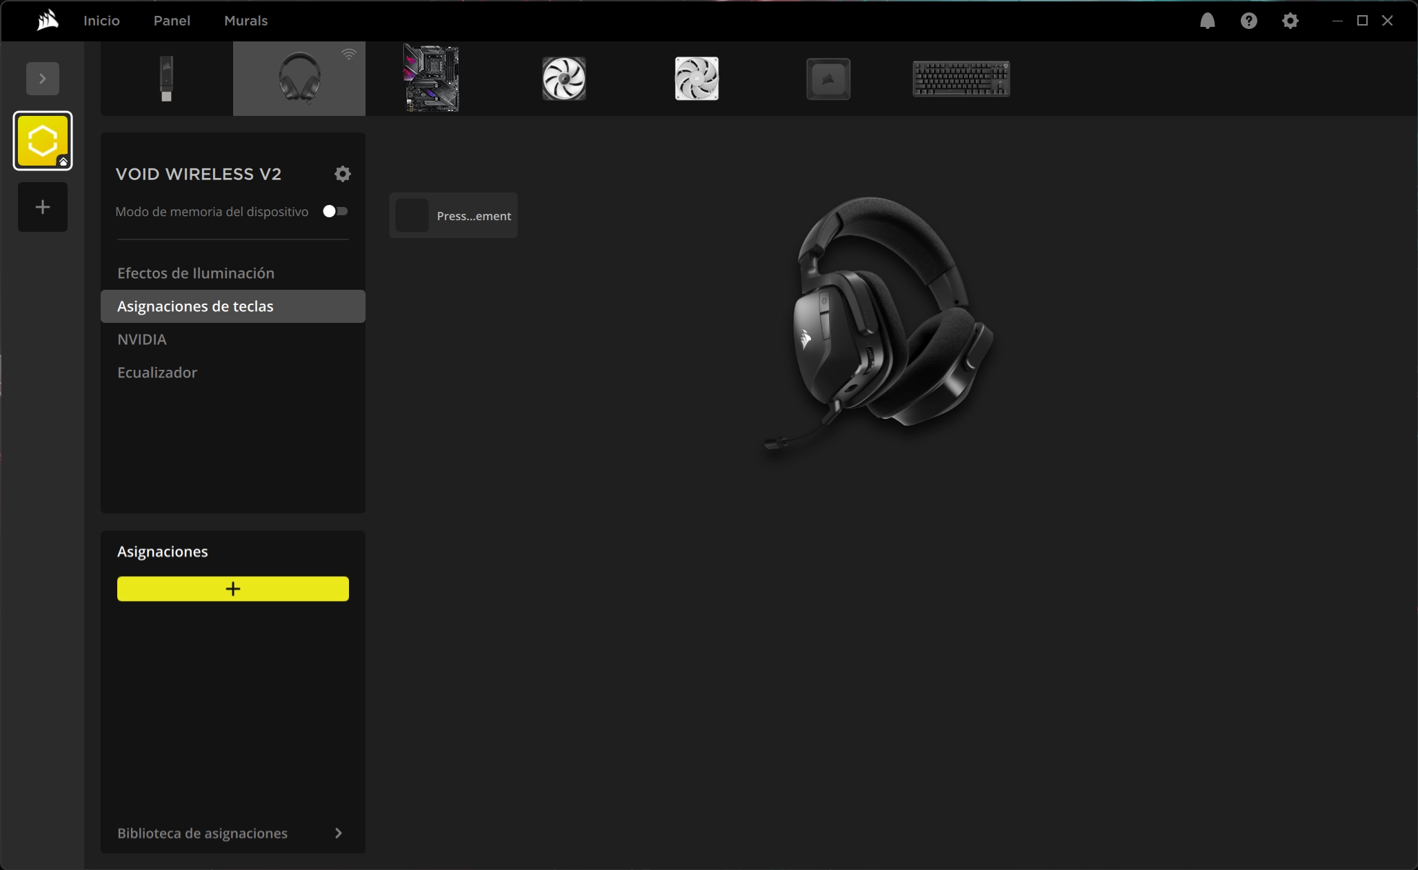Select the first white fan device
The height and width of the screenshot is (870, 1418).
tap(564, 79)
